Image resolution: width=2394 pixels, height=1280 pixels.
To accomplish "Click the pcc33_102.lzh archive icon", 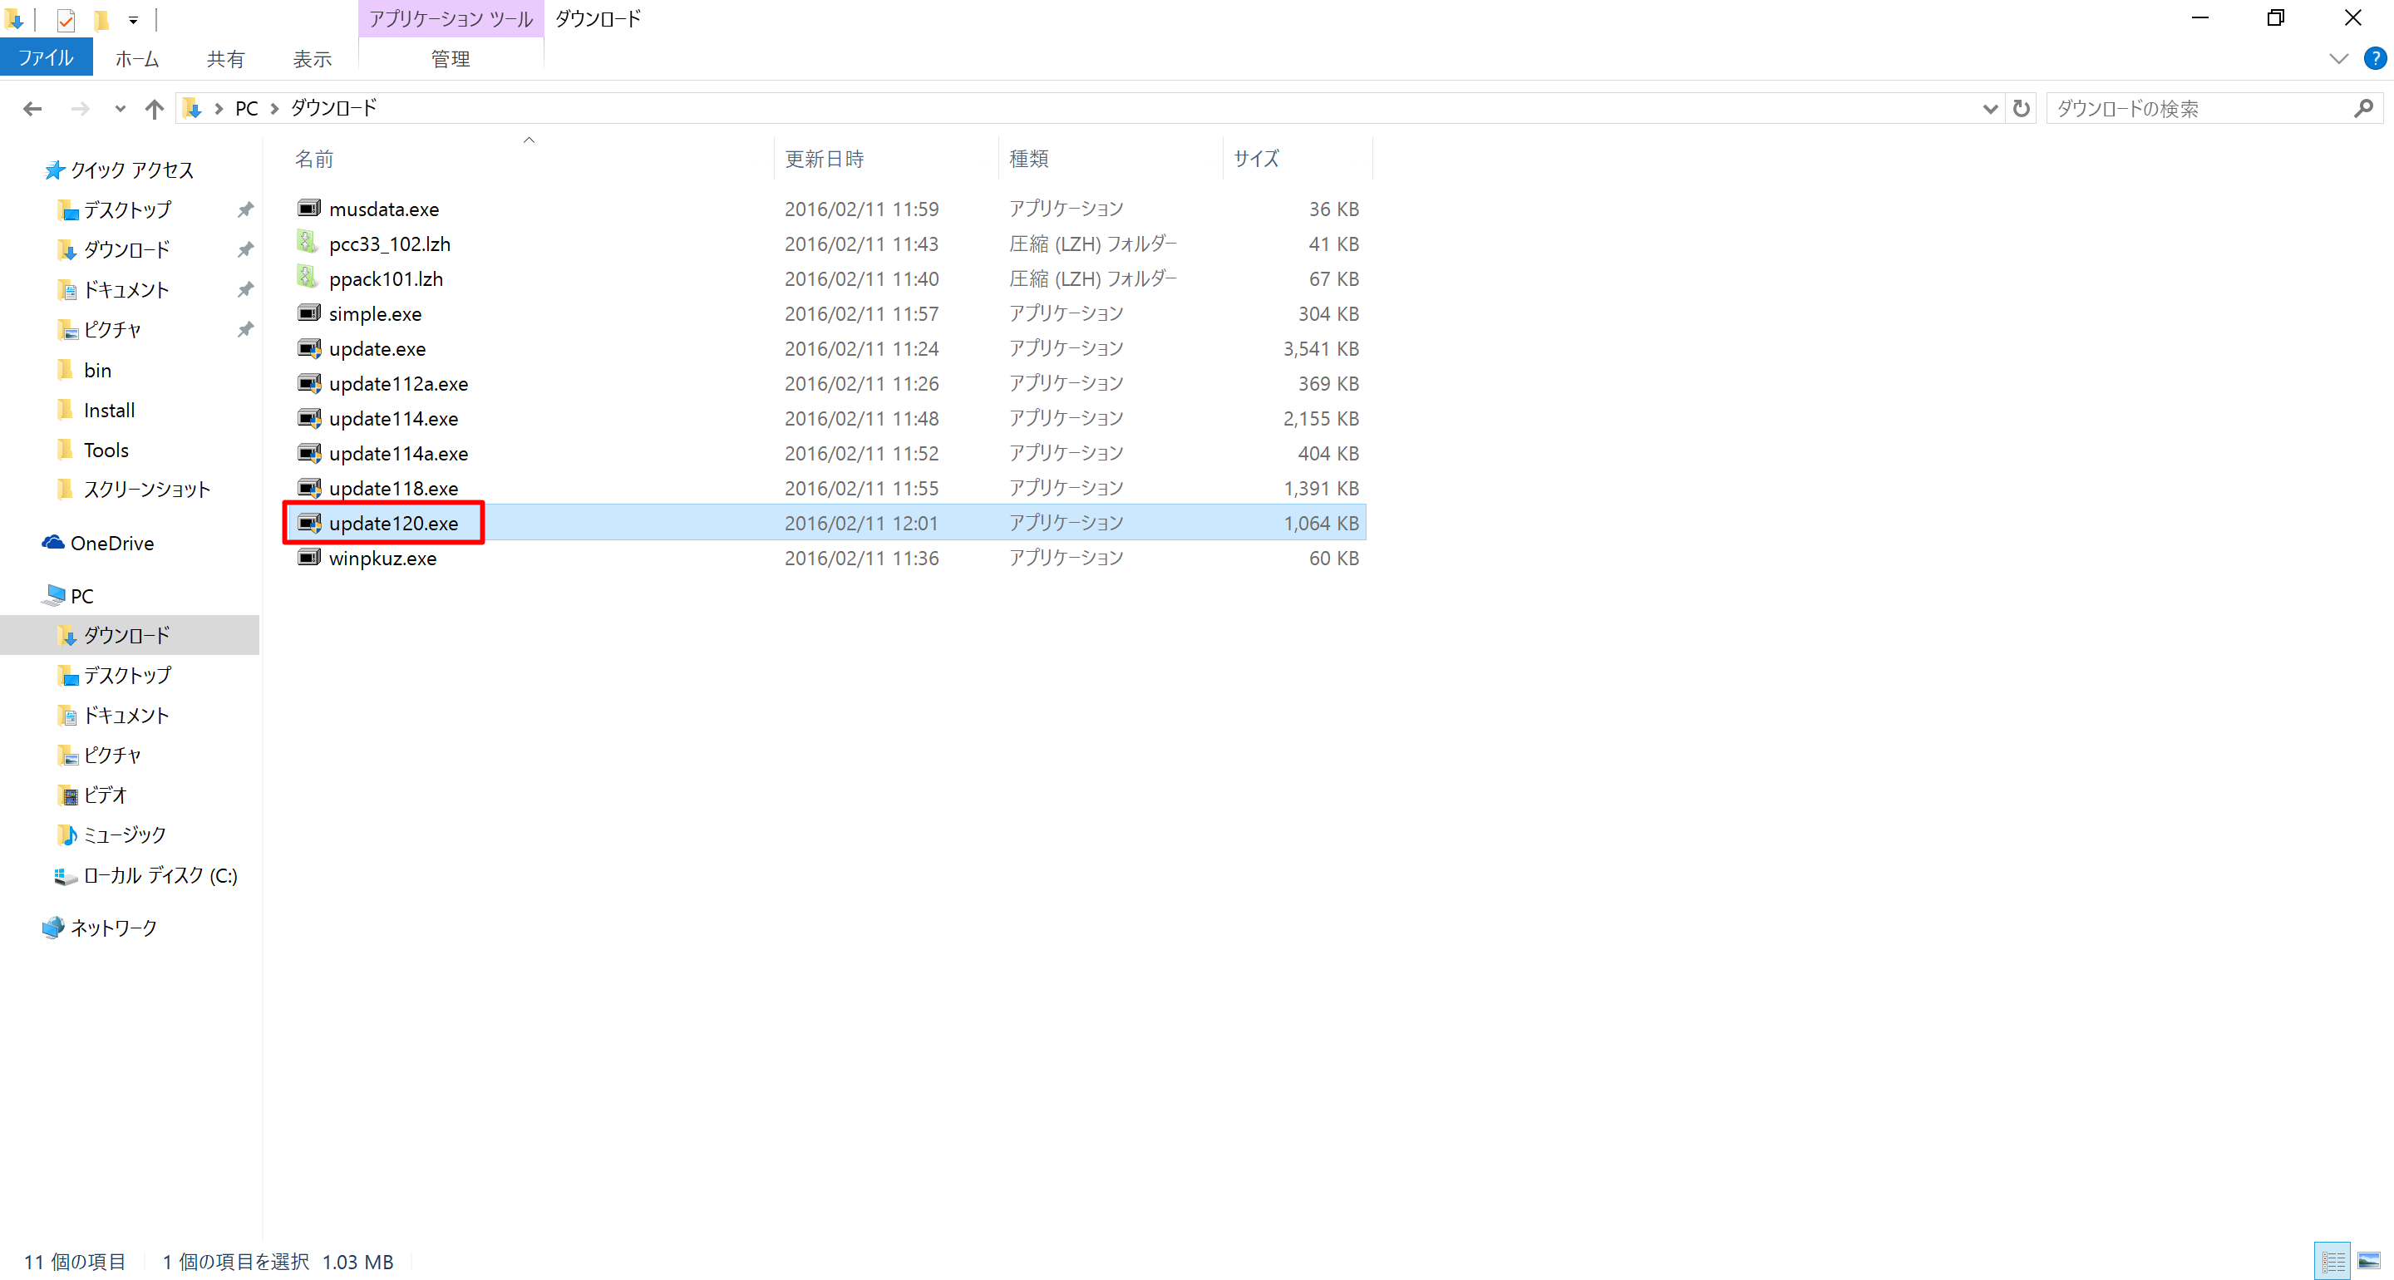I will click(x=308, y=243).
